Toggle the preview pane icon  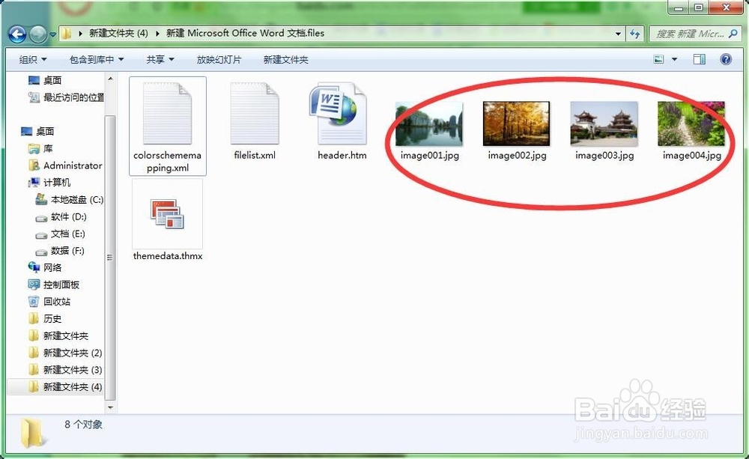coord(700,59)
